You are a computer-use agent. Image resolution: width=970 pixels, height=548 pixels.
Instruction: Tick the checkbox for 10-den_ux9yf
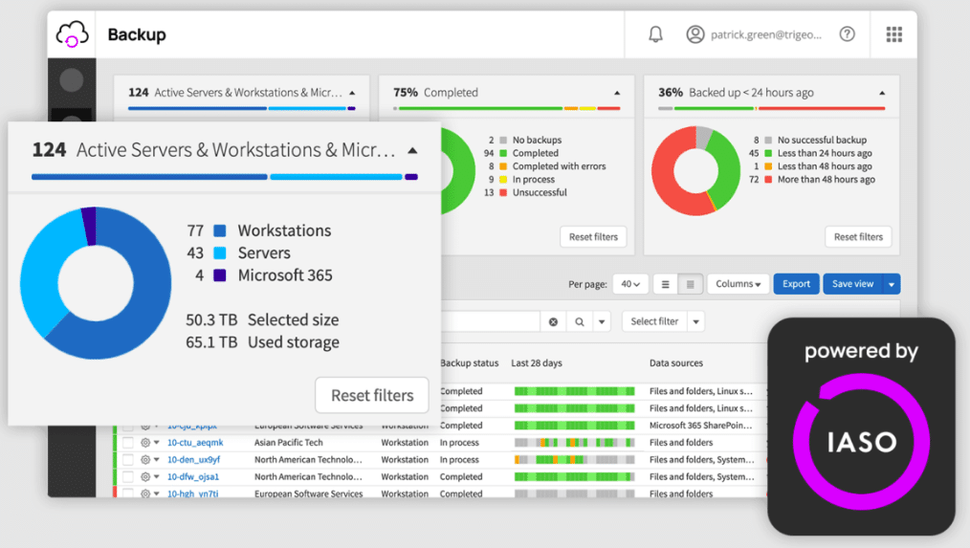[128, 460]
